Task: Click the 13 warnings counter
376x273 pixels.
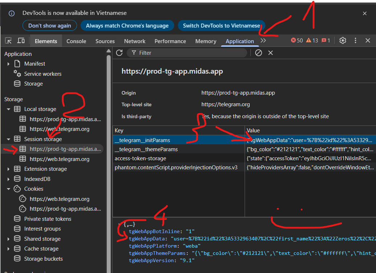Action: tap(312, 41)
